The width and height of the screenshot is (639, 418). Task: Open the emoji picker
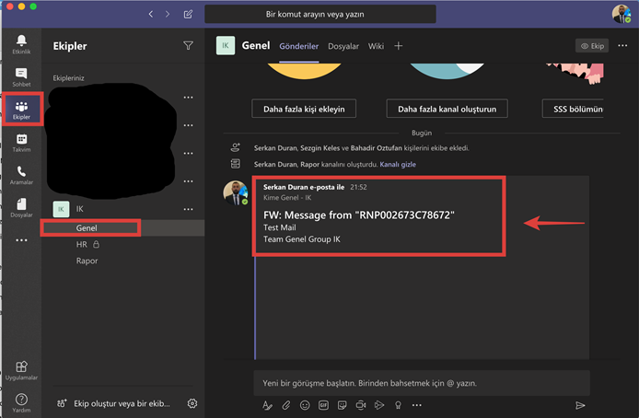pyautogui.click(x=305, y=405)
